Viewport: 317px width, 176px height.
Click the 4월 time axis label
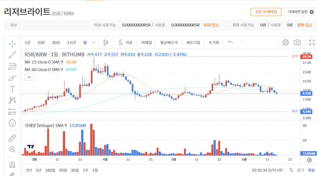pos(105,159)
